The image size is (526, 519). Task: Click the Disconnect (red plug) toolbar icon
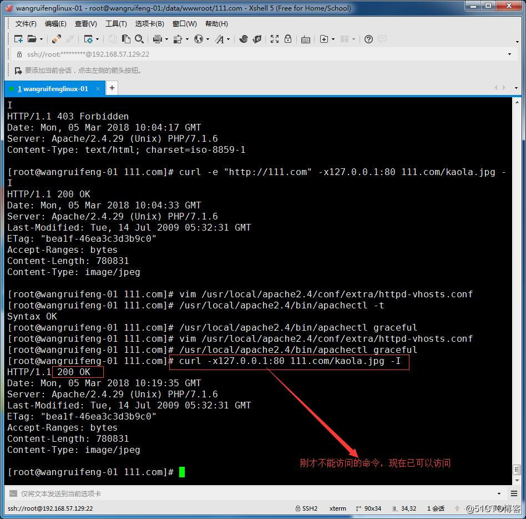[x=57, y=39]
